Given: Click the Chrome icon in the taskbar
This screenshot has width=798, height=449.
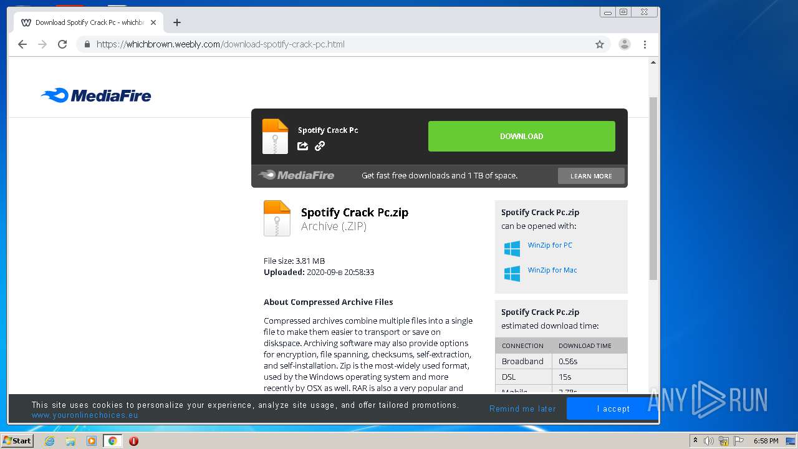Looking at the screenshot, I should (113, 441).
